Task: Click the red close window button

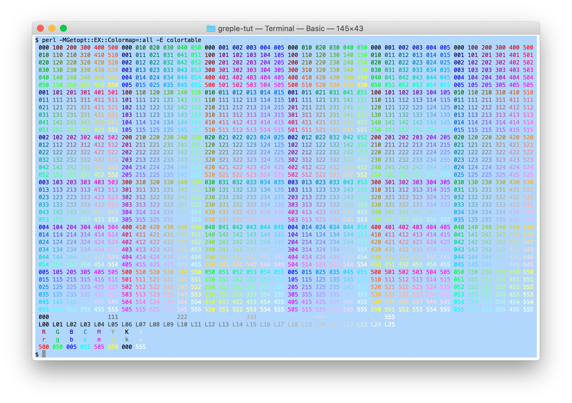Action: pos(40,28)
